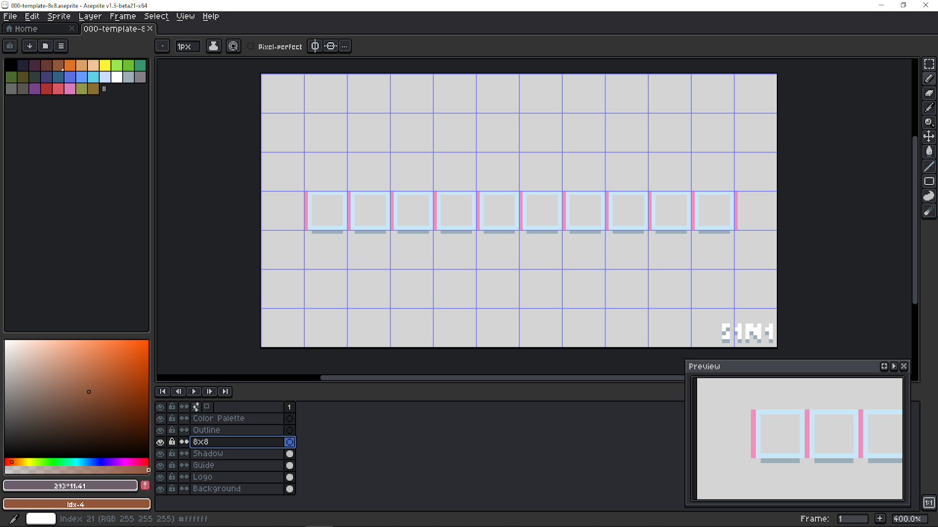Click the brush type dot button
Viewport: 938px width, 527px height.
tap(162, 46)
